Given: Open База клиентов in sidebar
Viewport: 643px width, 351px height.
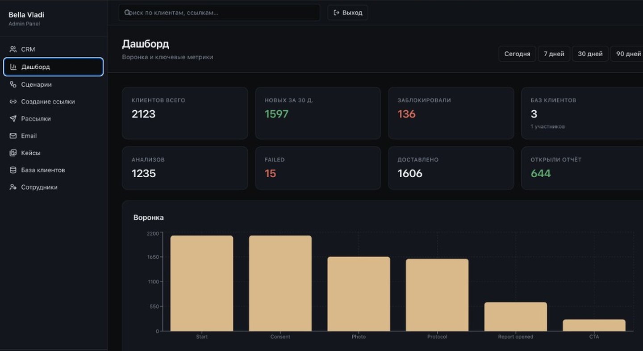Looking at the screenshot, I should tap(54, 170).
